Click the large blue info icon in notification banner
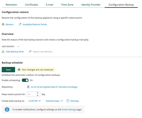 click(x=7, y=110)
